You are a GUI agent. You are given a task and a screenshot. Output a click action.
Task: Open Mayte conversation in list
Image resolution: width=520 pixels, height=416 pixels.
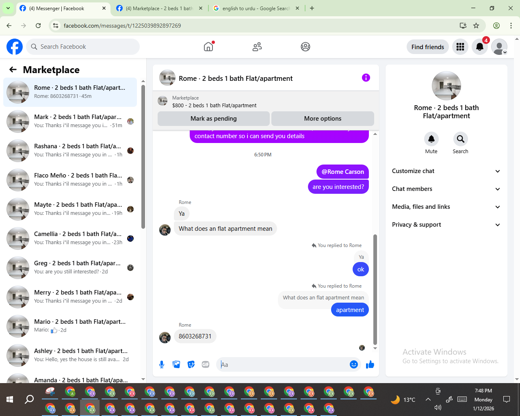[70, 209]
